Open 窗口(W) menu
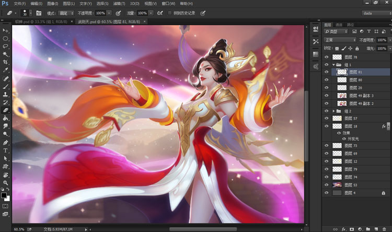This screenshot has height=232, width=392. [x=168, y=4]
